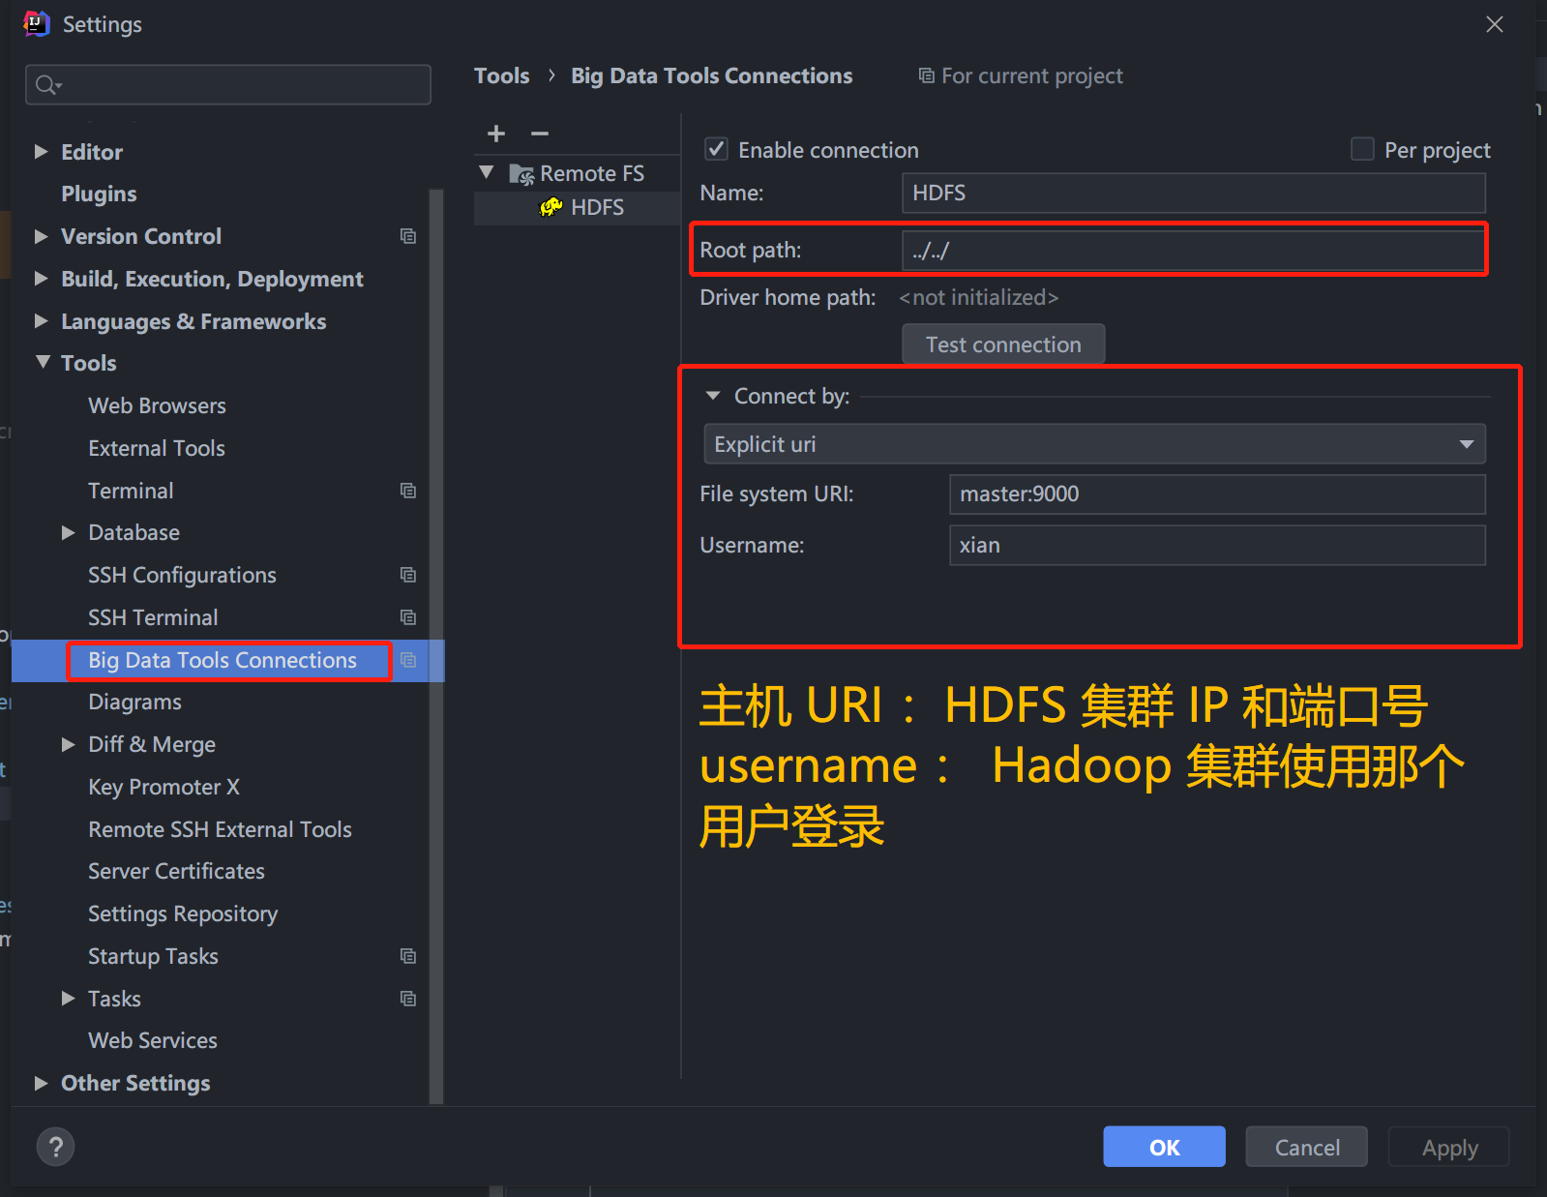Click project-level icon next to SSH Configurations
The image size is (1547, 1197).
point(408,575)
